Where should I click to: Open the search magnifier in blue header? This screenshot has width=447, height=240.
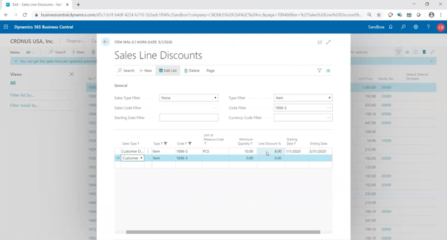coord(403,27)
